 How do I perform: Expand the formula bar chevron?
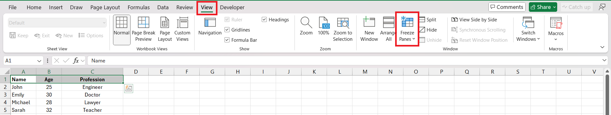(x=604, y=61)
